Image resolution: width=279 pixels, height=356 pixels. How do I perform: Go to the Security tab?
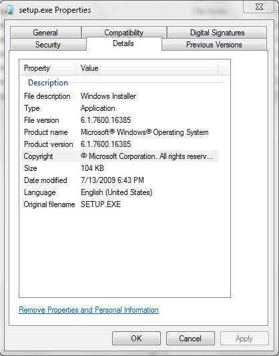(x=48, y=45)
